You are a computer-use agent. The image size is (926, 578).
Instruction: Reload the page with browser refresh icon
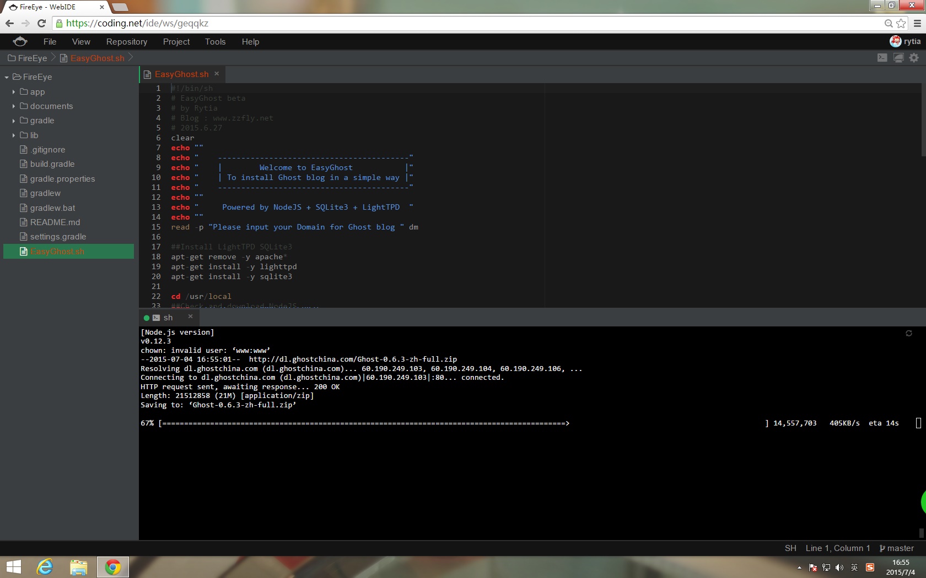(x=41, y=23)
